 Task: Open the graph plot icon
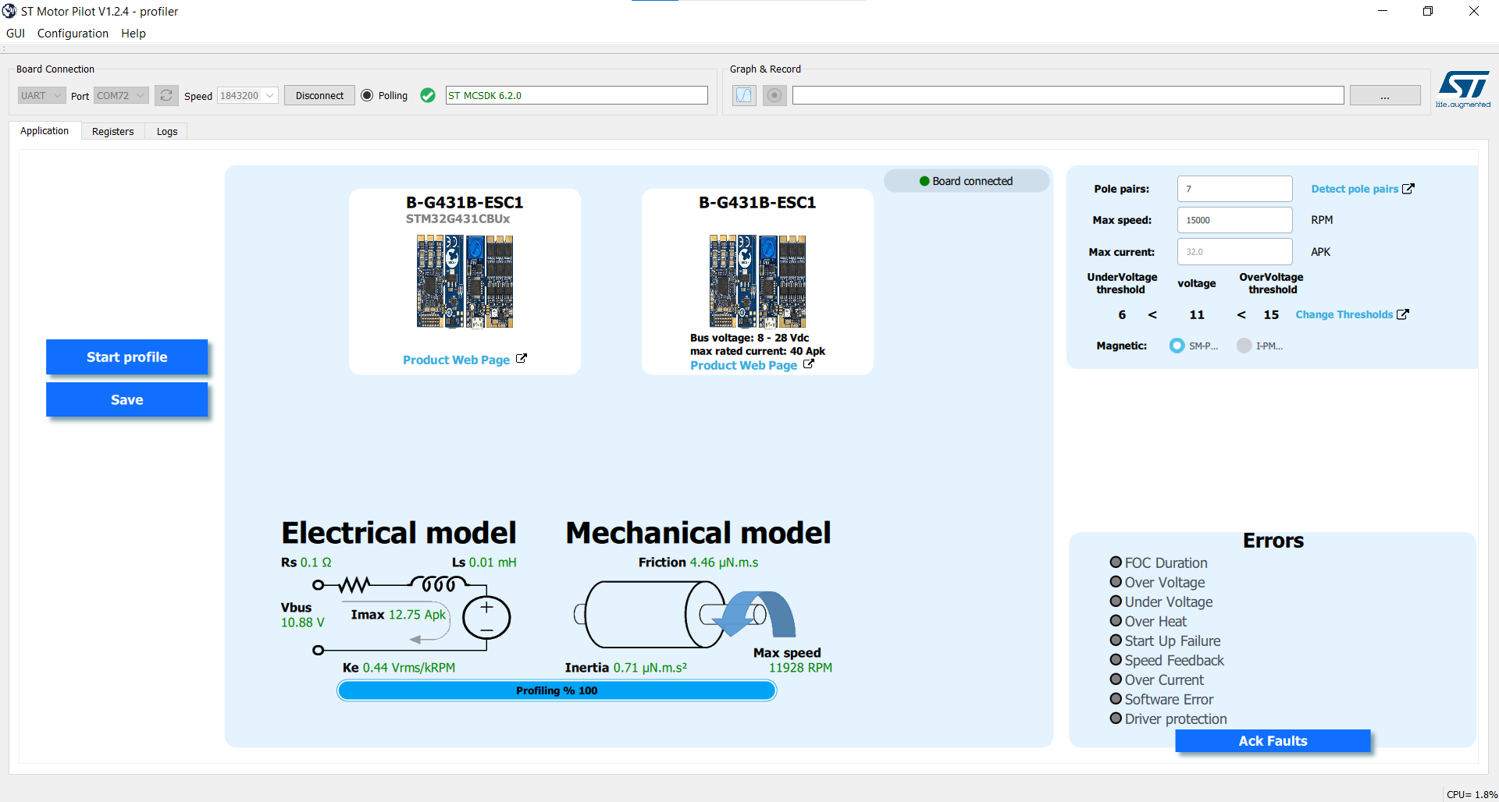click(x=744, y=95)
